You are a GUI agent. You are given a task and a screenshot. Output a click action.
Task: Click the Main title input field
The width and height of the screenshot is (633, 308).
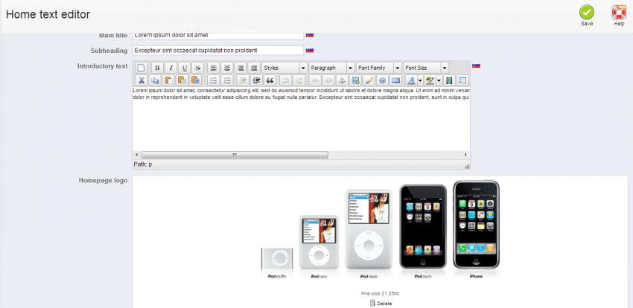click(x=218, y=36)
